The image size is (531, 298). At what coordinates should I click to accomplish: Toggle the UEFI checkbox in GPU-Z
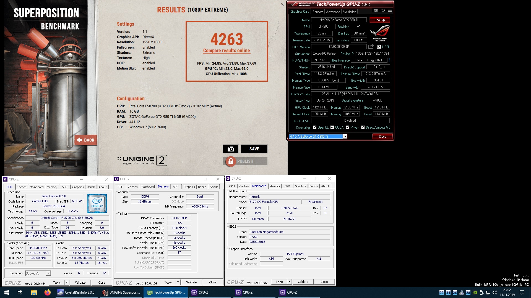pyautogui.click(x=379, y=47)
